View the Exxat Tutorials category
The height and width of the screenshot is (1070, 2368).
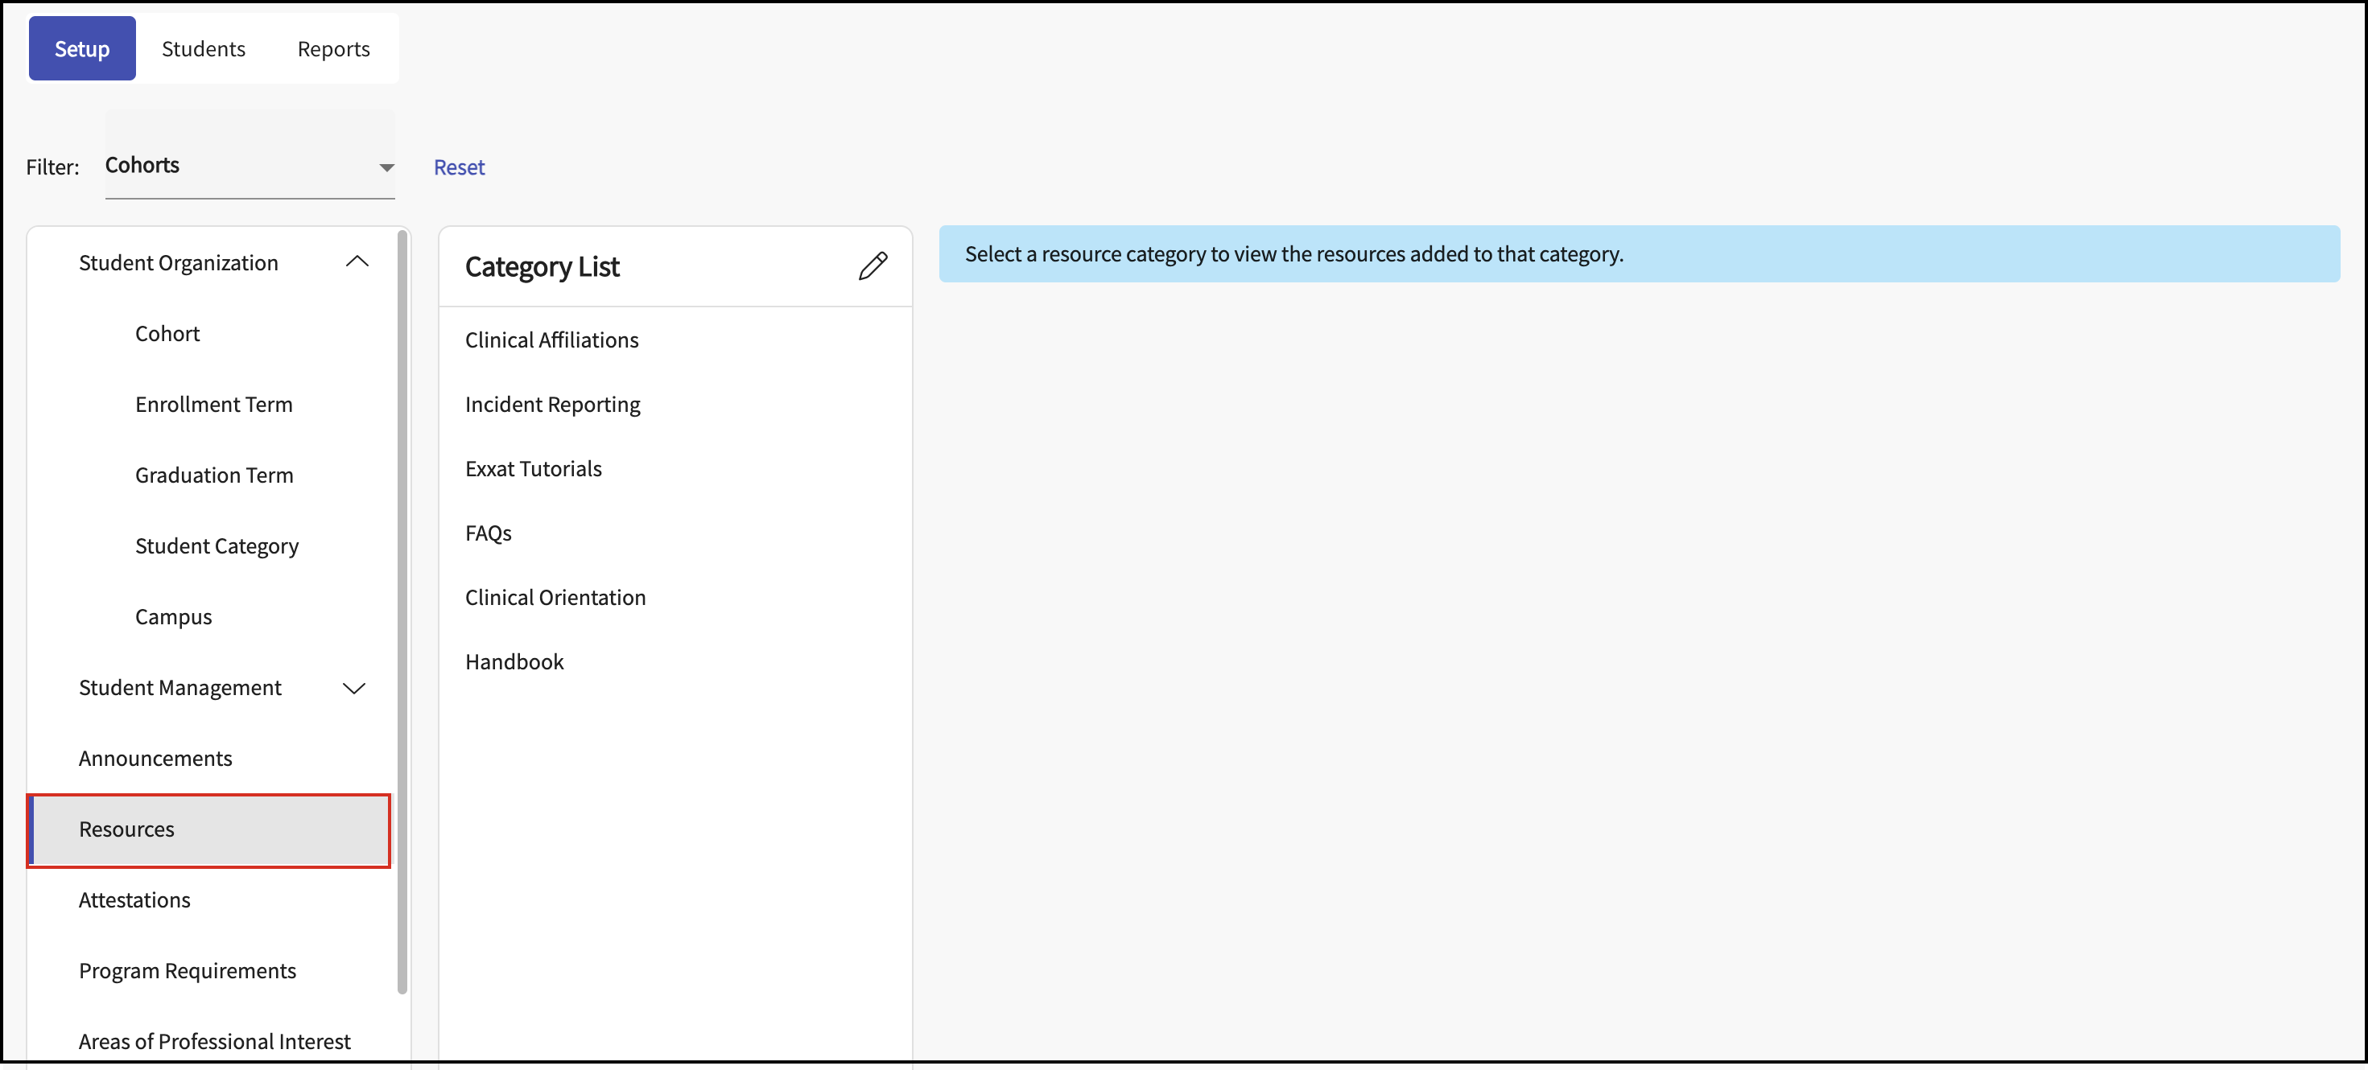533,468
